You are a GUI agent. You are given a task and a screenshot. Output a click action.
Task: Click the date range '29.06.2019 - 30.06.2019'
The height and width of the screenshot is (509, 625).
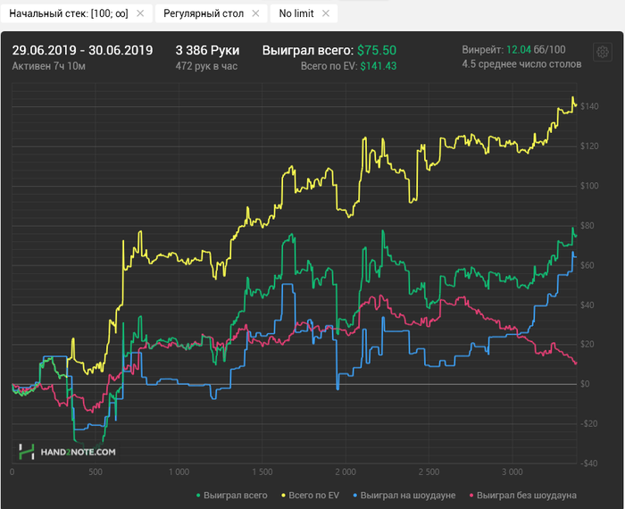coord(82,50)
